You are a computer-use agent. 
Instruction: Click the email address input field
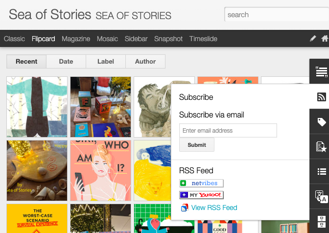(x=228, y=131)
